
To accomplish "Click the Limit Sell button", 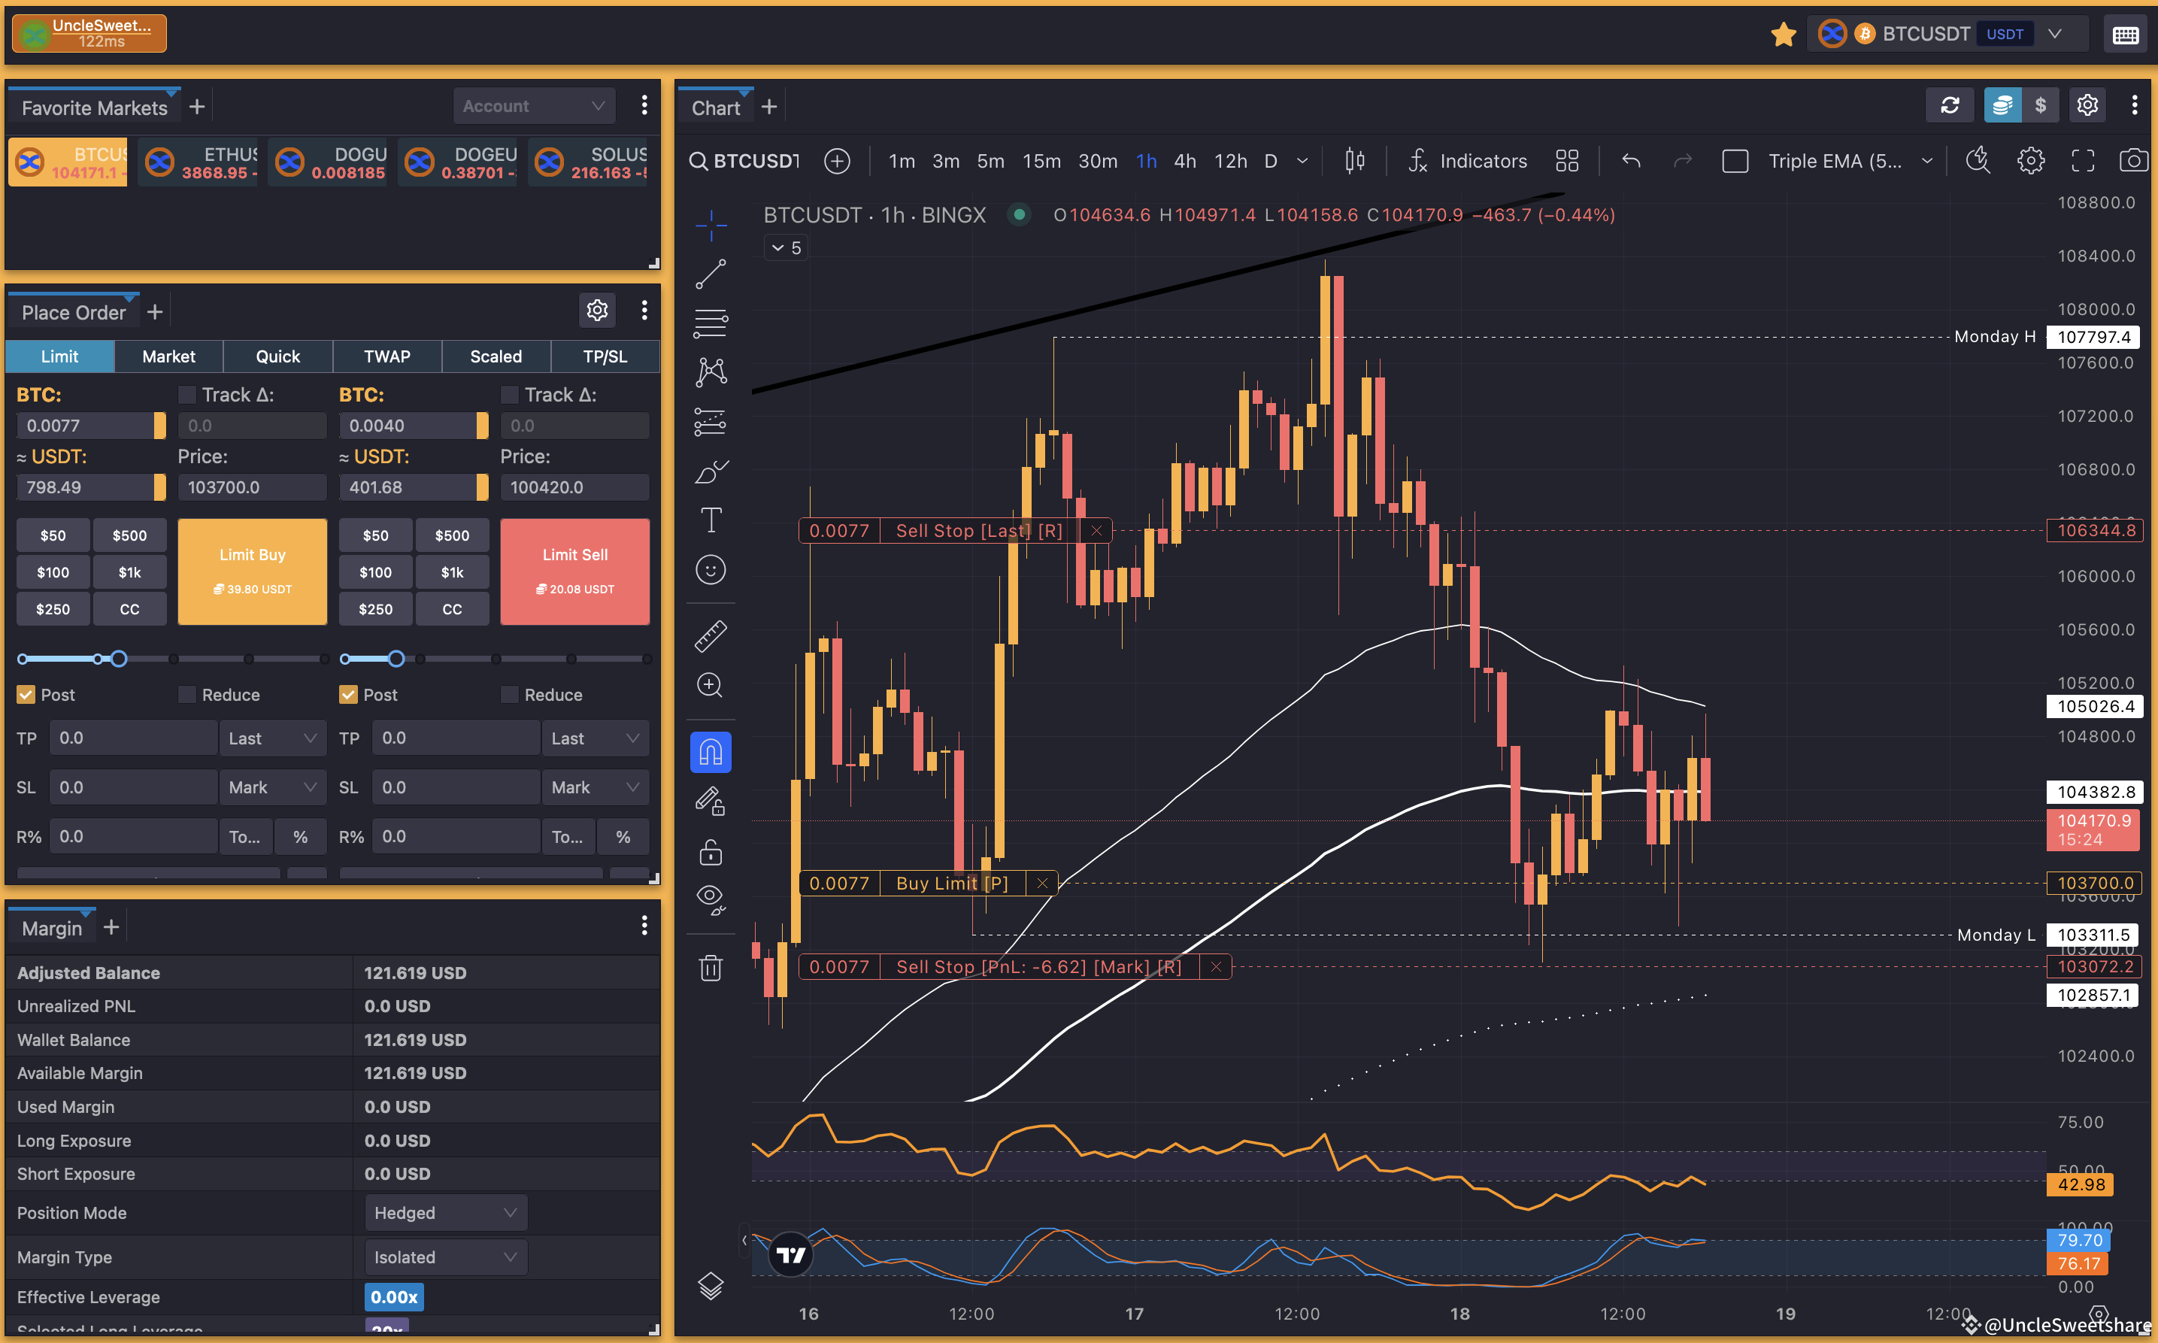I will pyautogui.click(x=574, y=571).
